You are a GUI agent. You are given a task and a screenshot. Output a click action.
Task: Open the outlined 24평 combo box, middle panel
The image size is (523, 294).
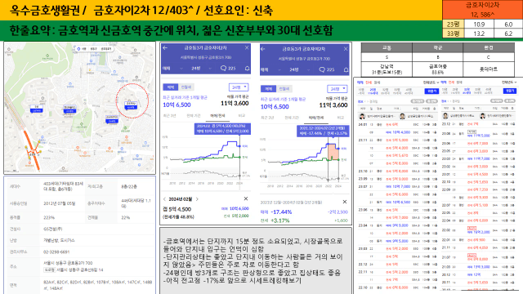coord(337,89)
